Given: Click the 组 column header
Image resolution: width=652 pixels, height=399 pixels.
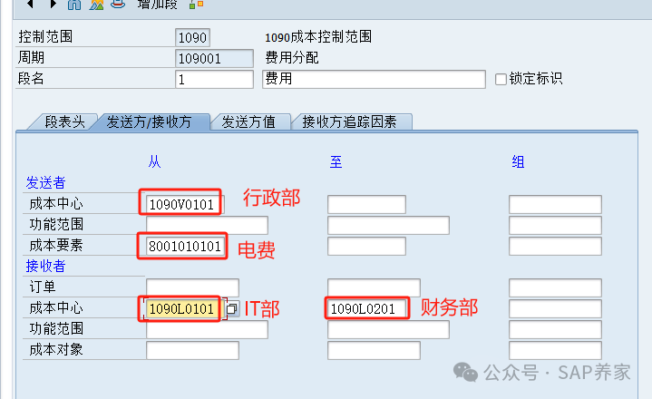Looking at the screenshot, I should pos(518,161).
